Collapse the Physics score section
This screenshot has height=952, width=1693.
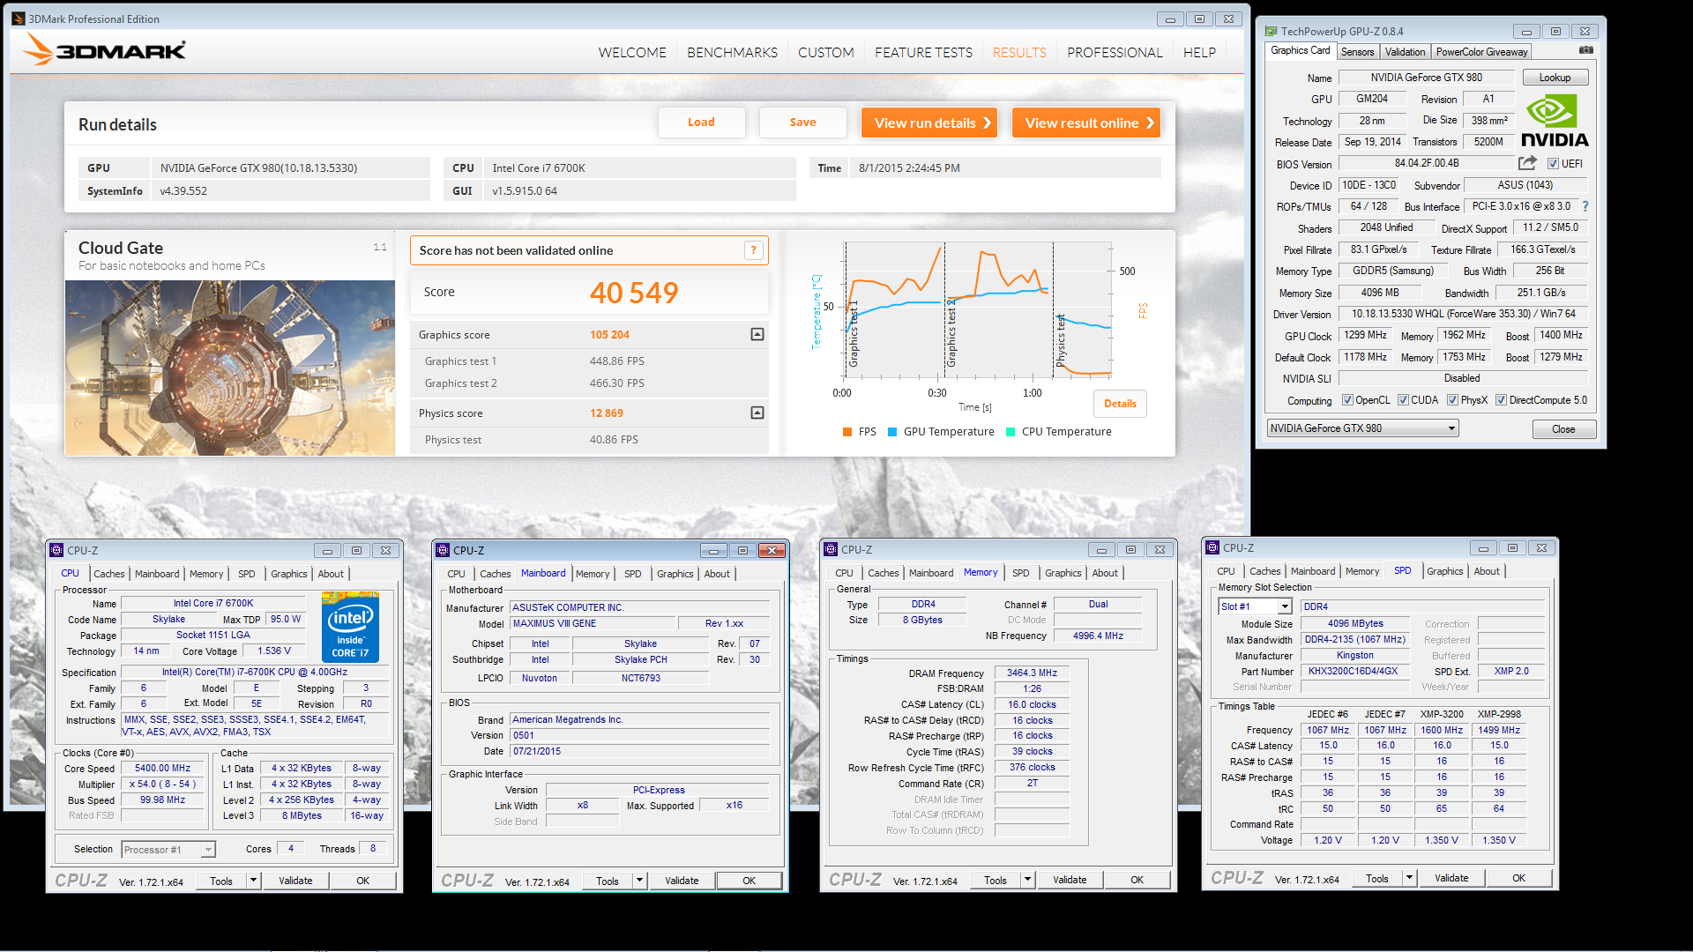tap(757, 413)
